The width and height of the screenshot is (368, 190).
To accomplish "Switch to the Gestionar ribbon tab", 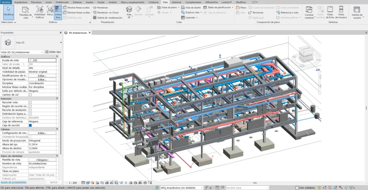I will 176,2.
